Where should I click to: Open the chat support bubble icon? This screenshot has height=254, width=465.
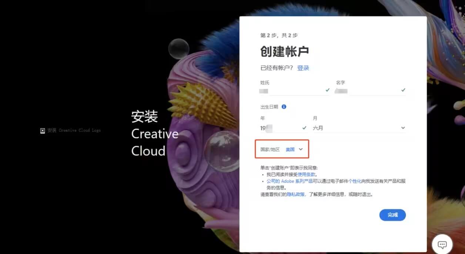[442, 244]
